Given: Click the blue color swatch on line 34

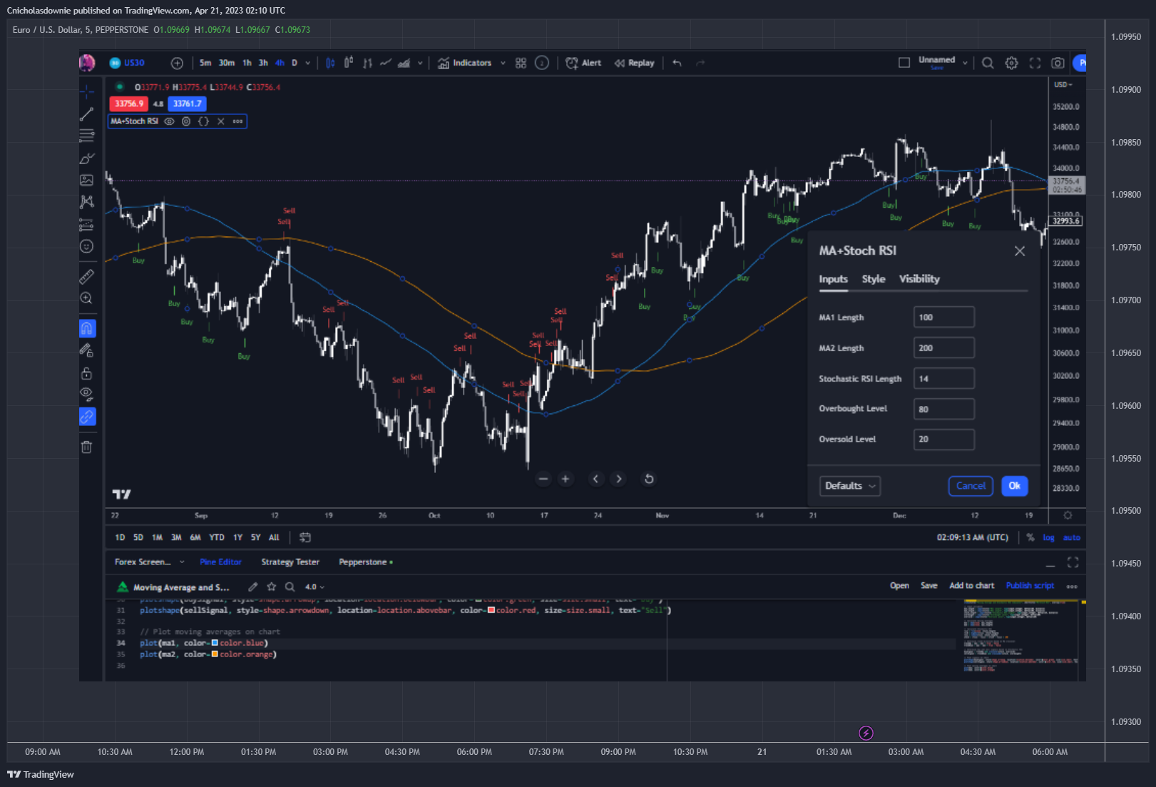Looking at the screenshot, I should pos(215,643).
